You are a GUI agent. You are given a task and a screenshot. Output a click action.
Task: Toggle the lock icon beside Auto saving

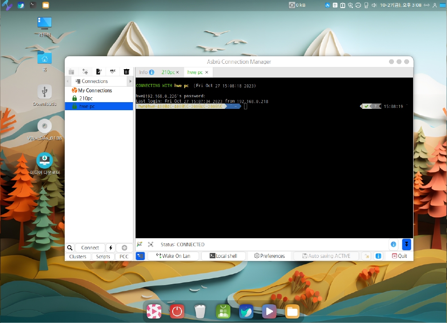pyautogui.click(x=366, y=256)
